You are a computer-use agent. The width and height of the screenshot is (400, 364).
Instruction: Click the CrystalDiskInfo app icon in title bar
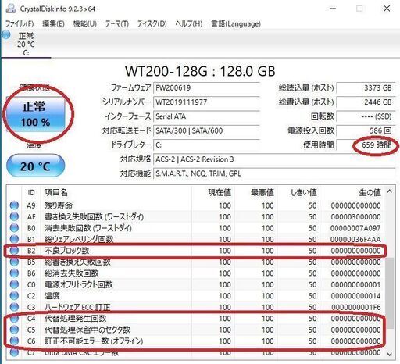11,9
